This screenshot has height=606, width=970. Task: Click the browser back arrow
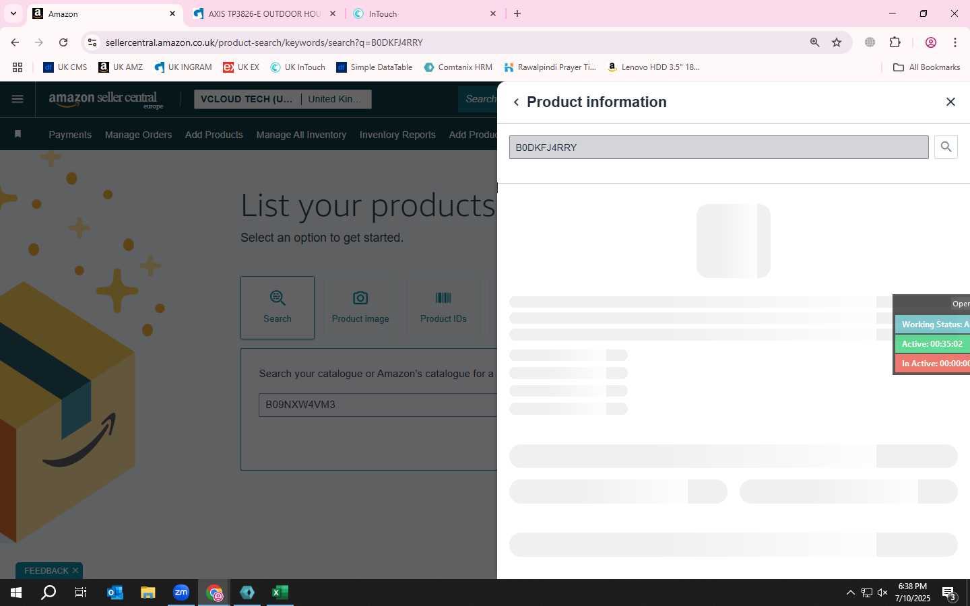(15, 42)
